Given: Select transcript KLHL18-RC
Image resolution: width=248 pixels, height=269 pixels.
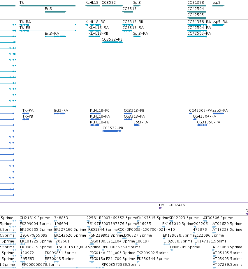Looking at the screenshot, I should [x=93, y=25].
